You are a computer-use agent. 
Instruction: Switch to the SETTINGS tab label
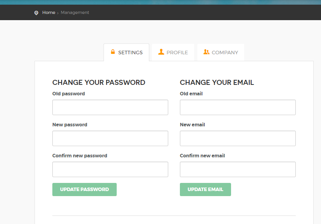coord(130,53)
